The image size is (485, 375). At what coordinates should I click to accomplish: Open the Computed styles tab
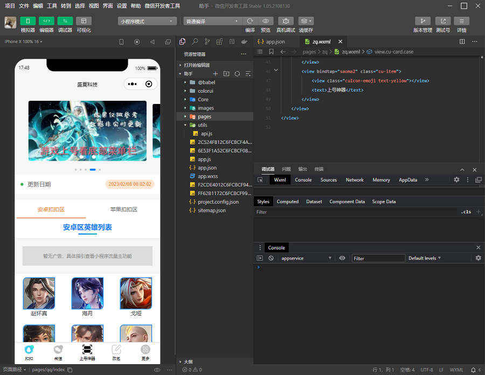point(287,202)
